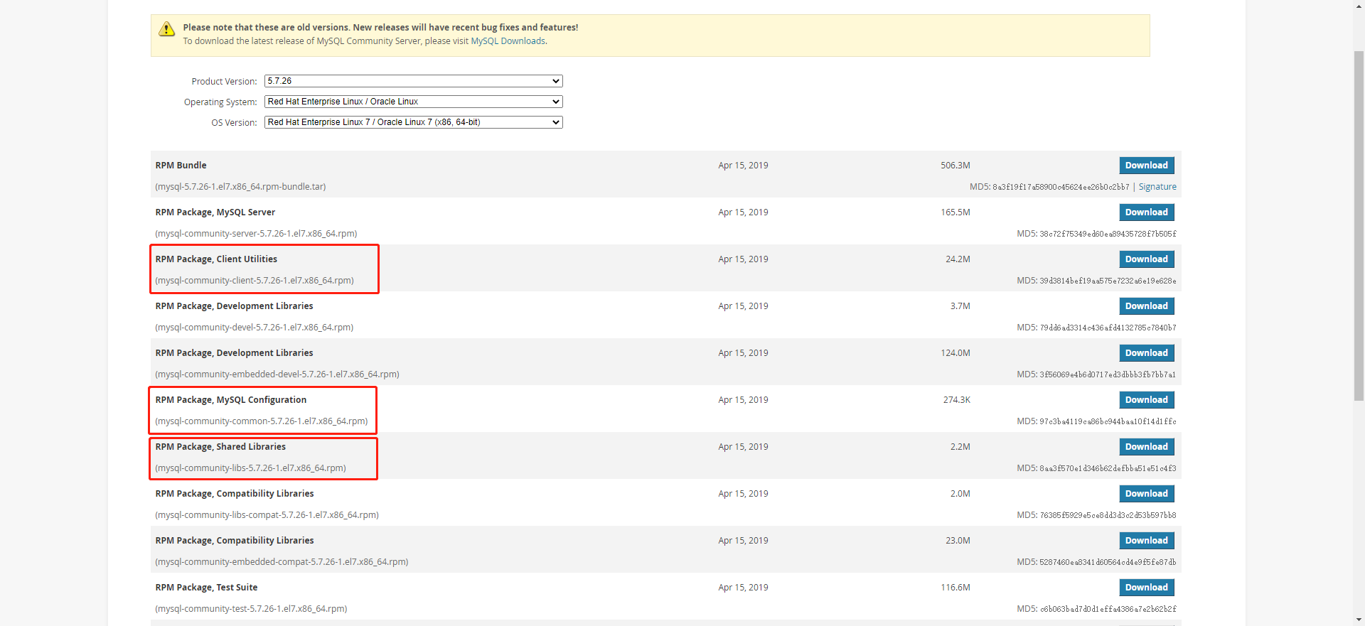Open the OS Version dropdown
This screenshot has width=1365, height=626.
click(413, 122)
